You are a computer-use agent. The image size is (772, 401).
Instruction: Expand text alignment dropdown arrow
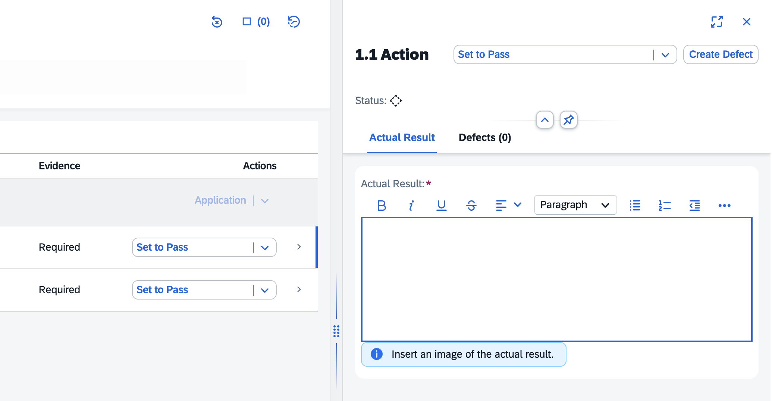pos(518,205)
